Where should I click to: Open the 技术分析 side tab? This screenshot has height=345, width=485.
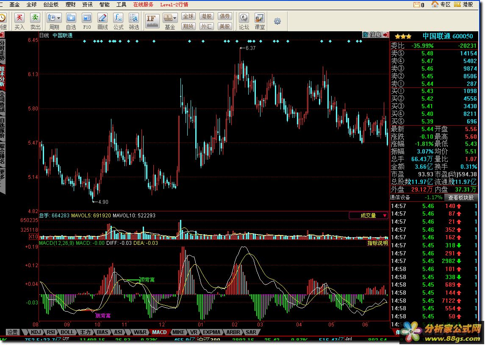pos(3,76)
